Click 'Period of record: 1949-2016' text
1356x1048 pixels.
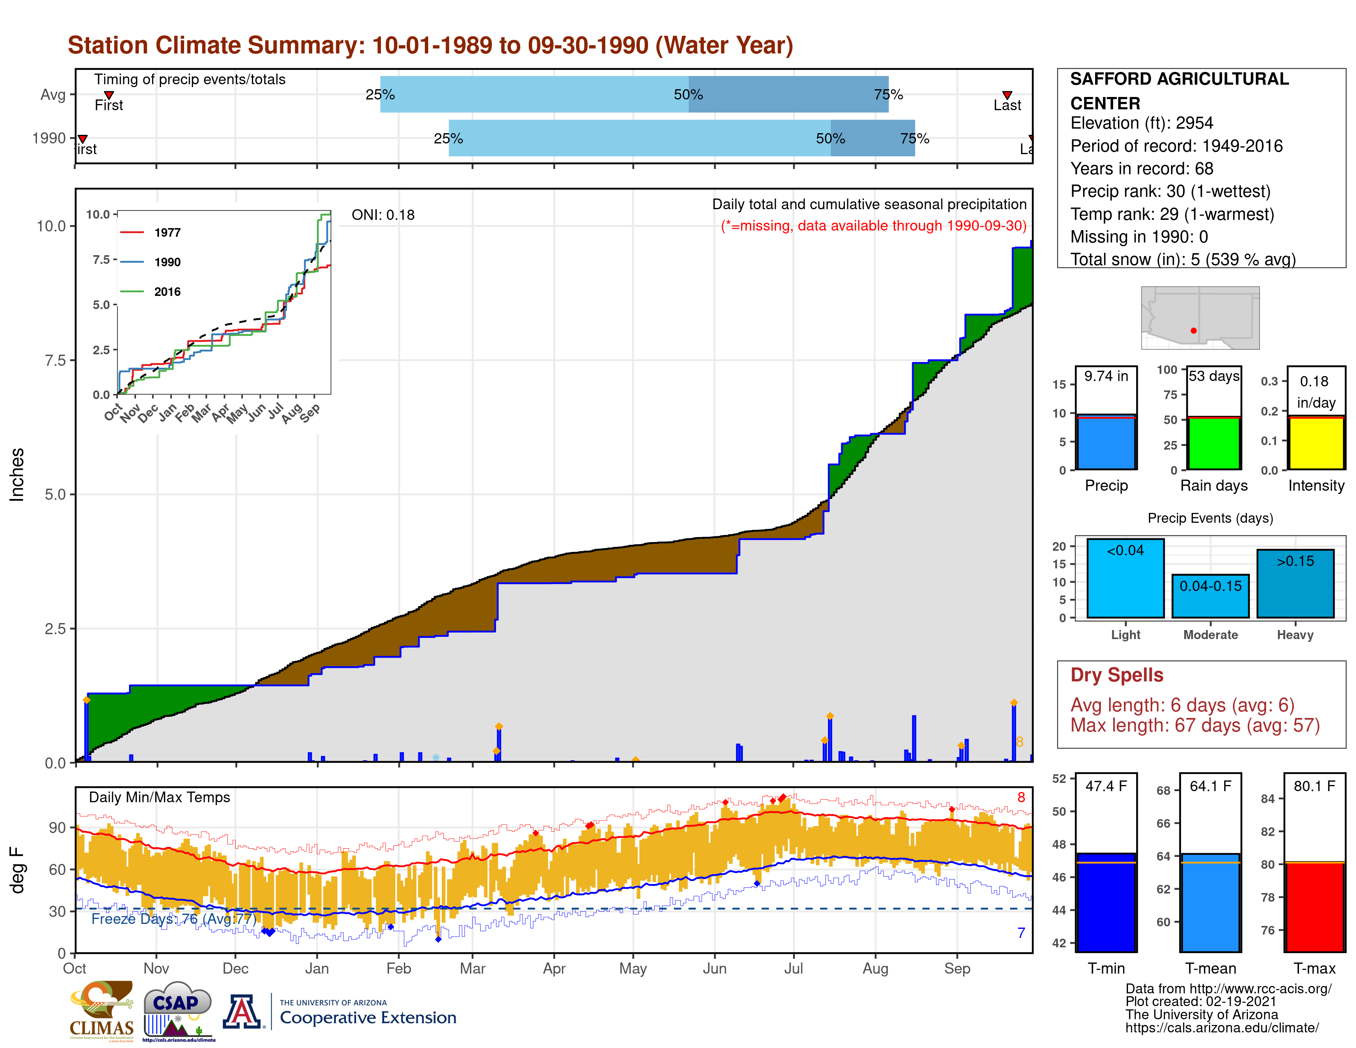(x=1176, y=146)
